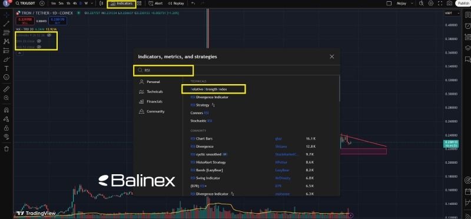
Task: Open the chats panel icon
Action: click(467, 59)
